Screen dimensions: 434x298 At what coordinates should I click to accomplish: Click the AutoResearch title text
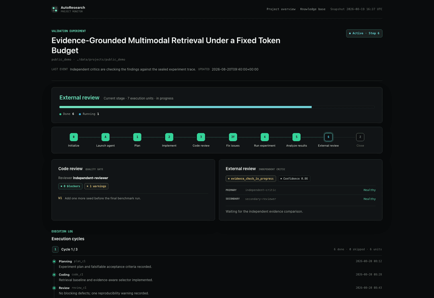[73, 8]
